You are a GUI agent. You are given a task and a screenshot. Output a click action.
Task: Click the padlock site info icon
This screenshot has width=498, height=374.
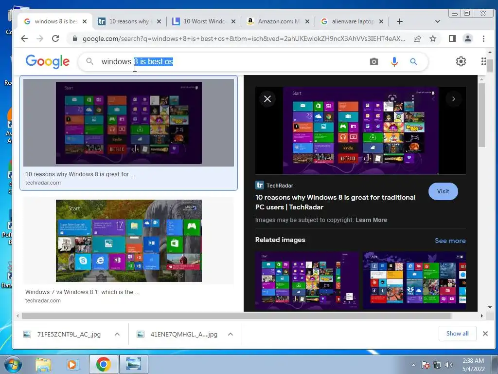(x=75, y=39)
